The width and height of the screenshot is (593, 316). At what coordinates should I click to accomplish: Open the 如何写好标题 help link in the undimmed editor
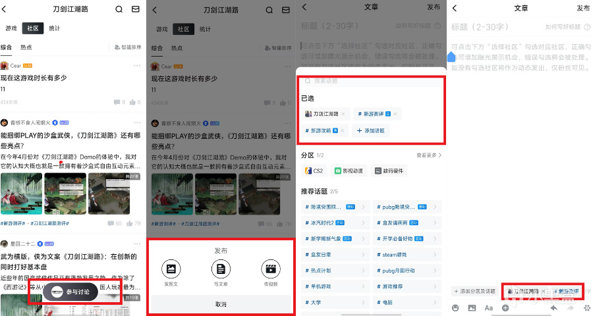(x=568, y=27)
